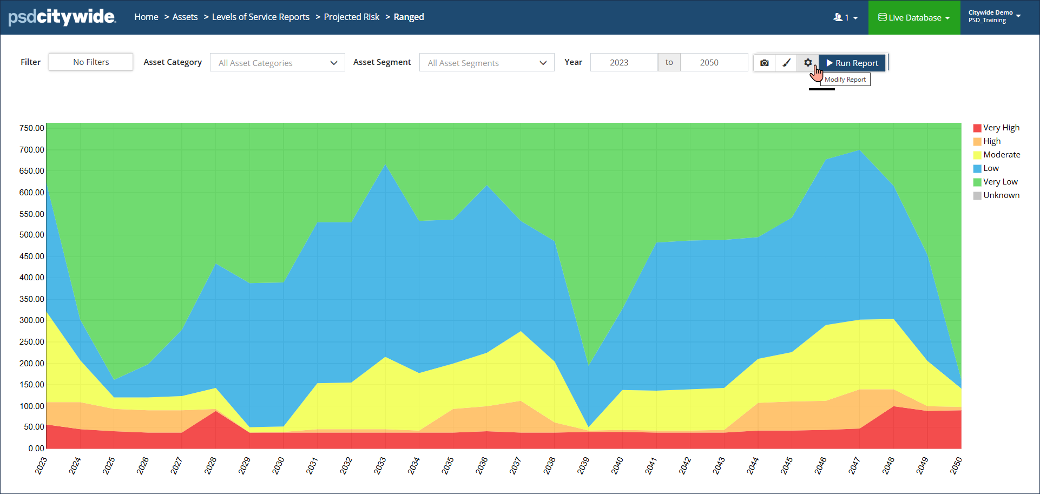Open Levels of Service Reports breadcrumb
Screen dimensions: 1040x494
point(261,17)
